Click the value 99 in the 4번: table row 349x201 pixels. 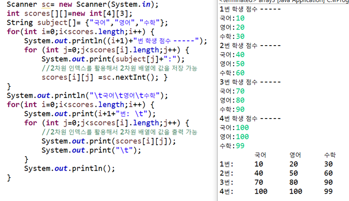point(329,191)
